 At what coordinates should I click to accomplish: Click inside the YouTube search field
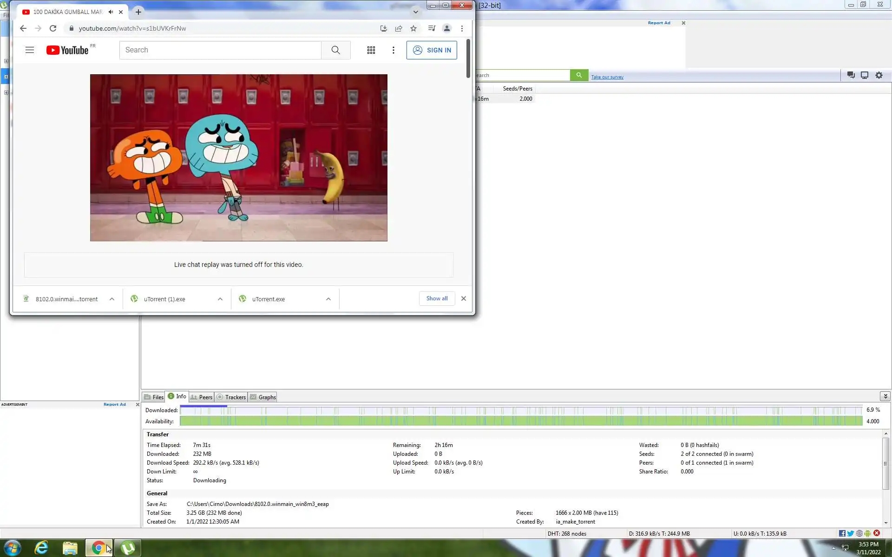tap(220, 50)
